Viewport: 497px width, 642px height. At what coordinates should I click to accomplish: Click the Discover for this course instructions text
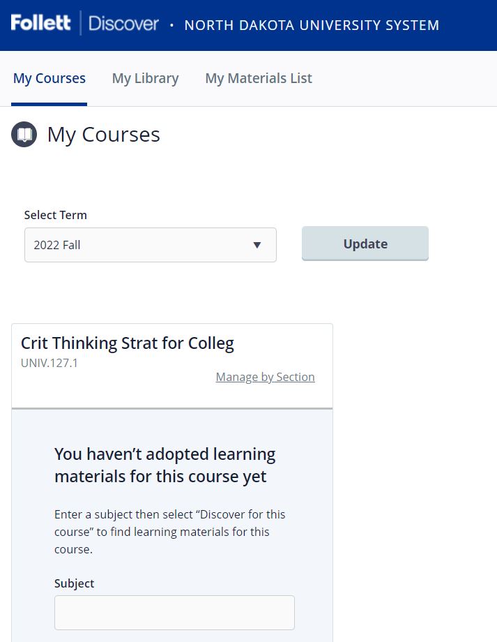(170, 532)
